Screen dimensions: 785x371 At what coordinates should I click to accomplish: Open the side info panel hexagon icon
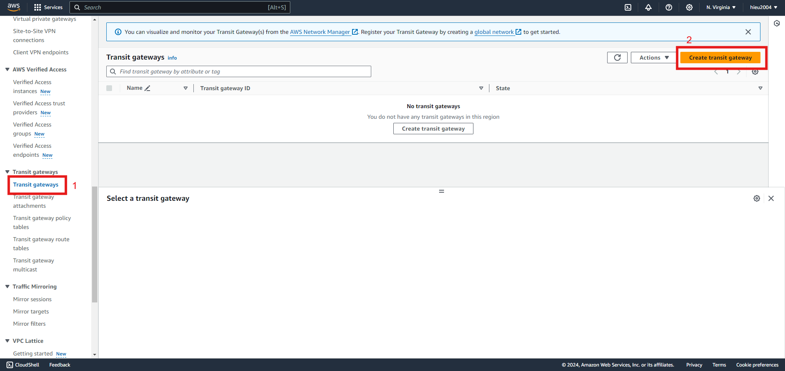coord(777,23)
